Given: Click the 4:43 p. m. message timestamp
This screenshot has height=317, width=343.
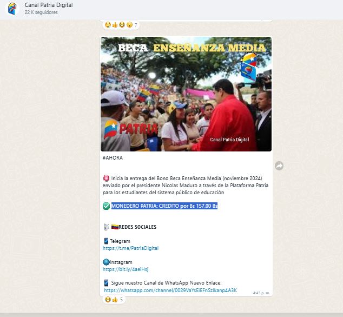Looking at the screenshot, I should coord(261,293).
